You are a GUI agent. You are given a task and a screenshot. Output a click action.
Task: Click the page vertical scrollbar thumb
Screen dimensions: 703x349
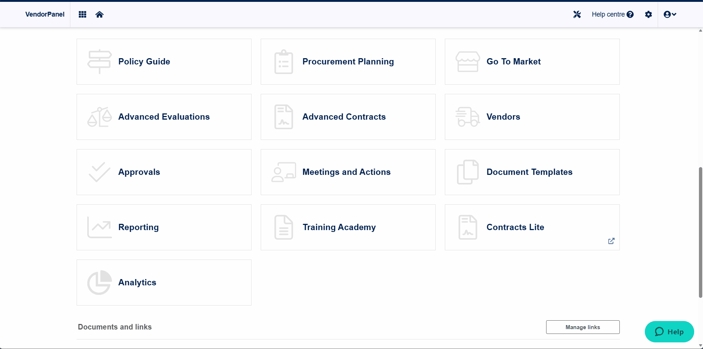(x=700, y=232)
